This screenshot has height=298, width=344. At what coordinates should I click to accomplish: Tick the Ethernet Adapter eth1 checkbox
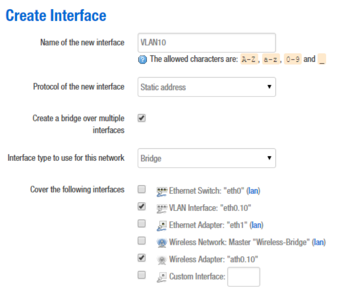click(142, 224)
